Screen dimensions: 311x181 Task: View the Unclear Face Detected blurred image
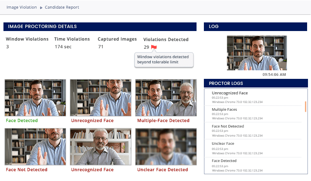(166, 147)
